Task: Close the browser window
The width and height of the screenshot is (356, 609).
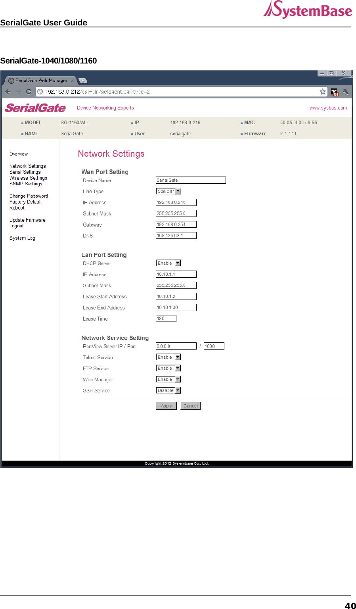Action: (x=344, y=73)
